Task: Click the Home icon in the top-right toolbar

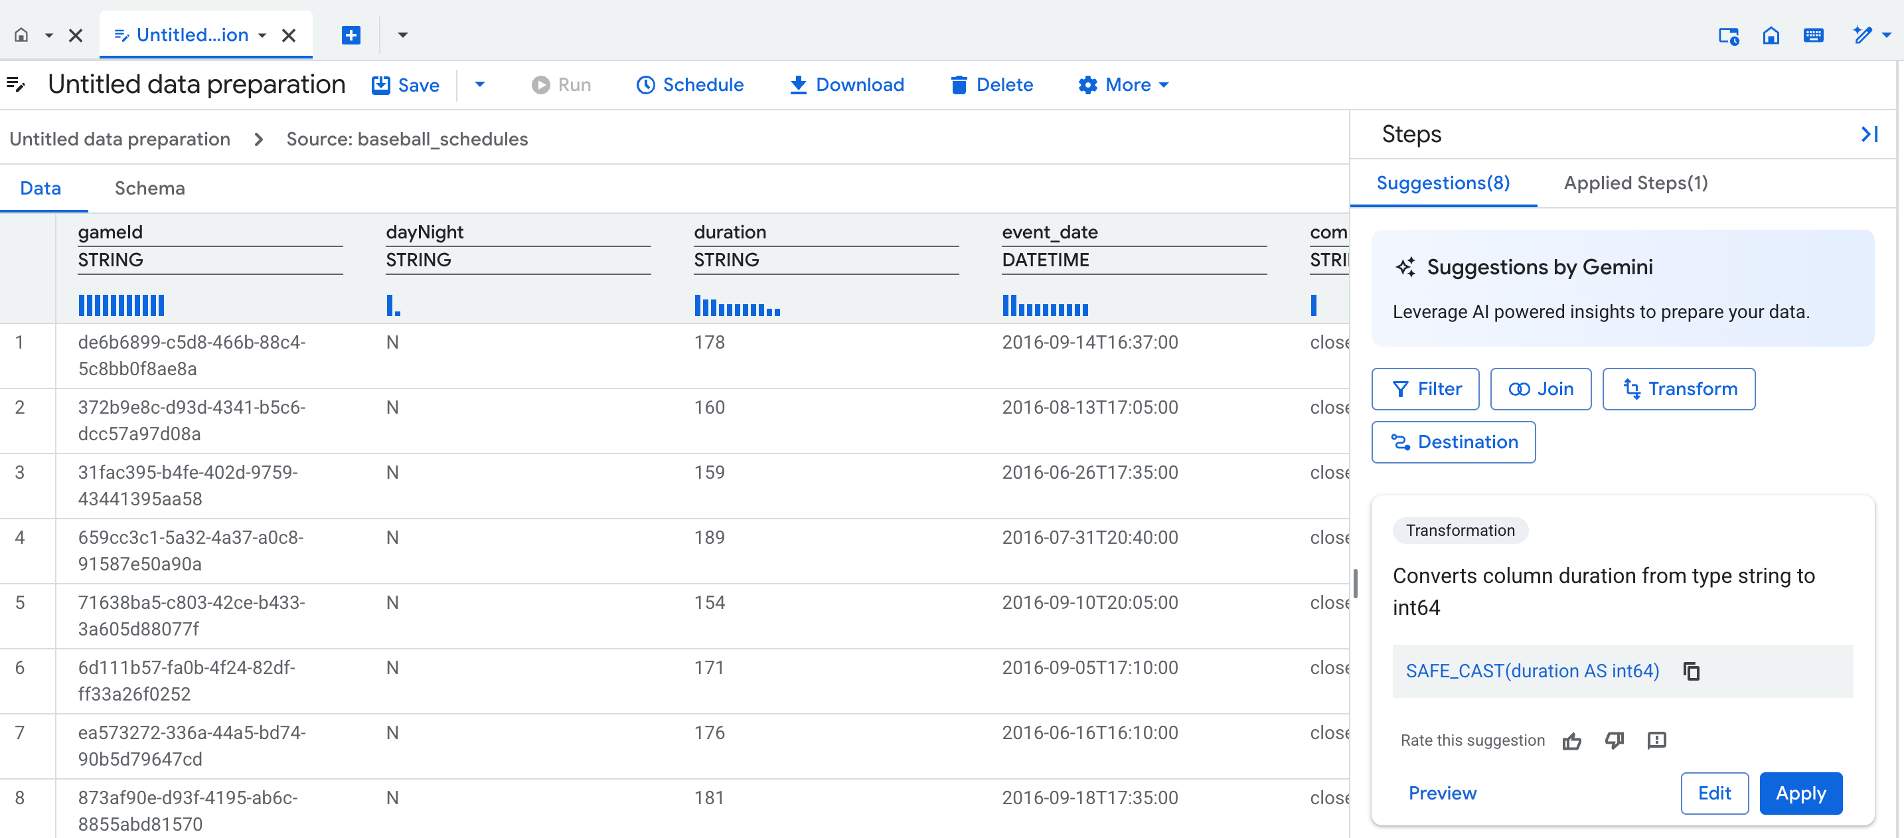Action: [x=1771, y=35]
